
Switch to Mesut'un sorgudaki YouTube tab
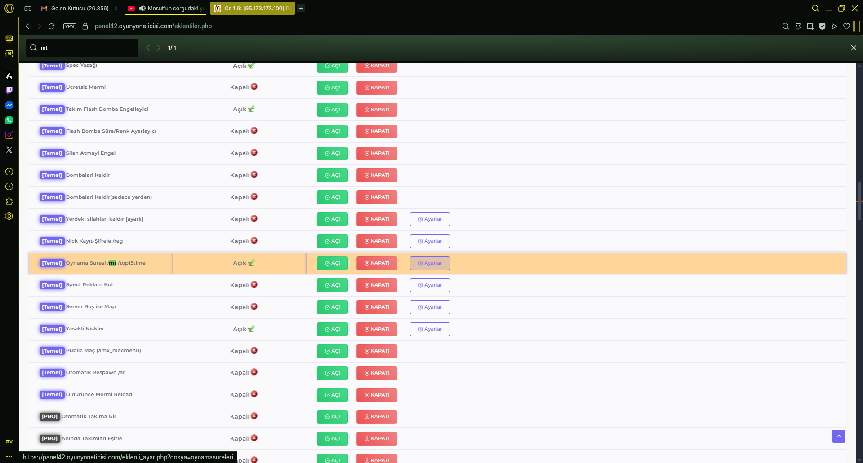click(x=165, y=8)
